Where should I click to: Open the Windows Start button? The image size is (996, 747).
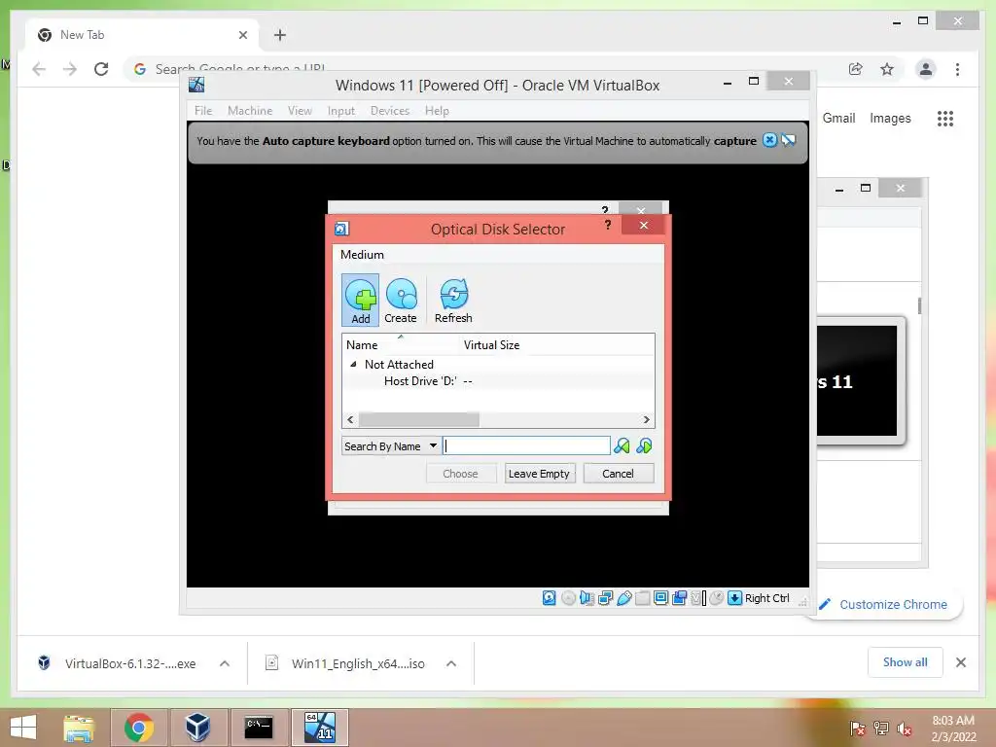point(23,728)
